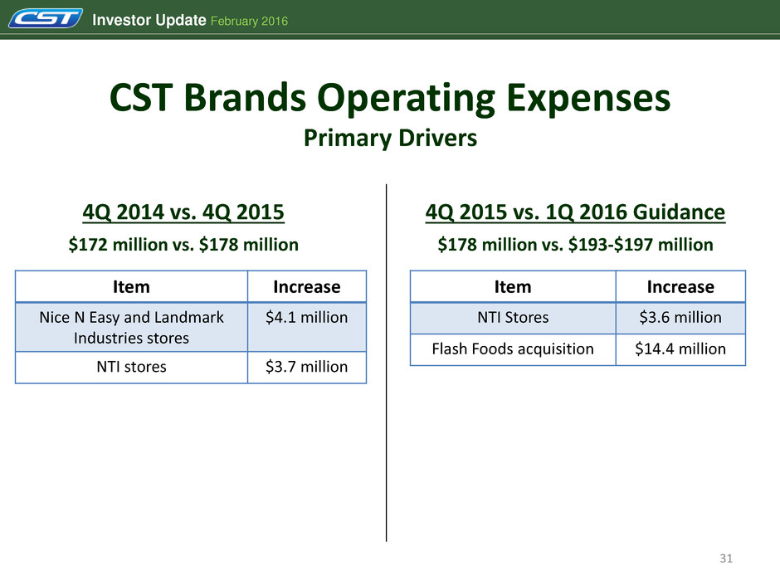Image resolution: width=780 pixels, height=585 pixels.
Task: Select the 'NTI Stores' cell in right table
Action: coord(513,318)
